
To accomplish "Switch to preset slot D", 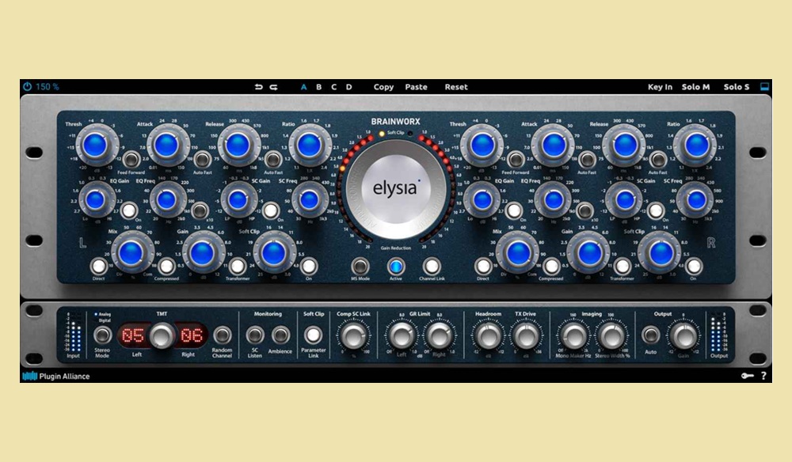I will (x=348, y=86).
